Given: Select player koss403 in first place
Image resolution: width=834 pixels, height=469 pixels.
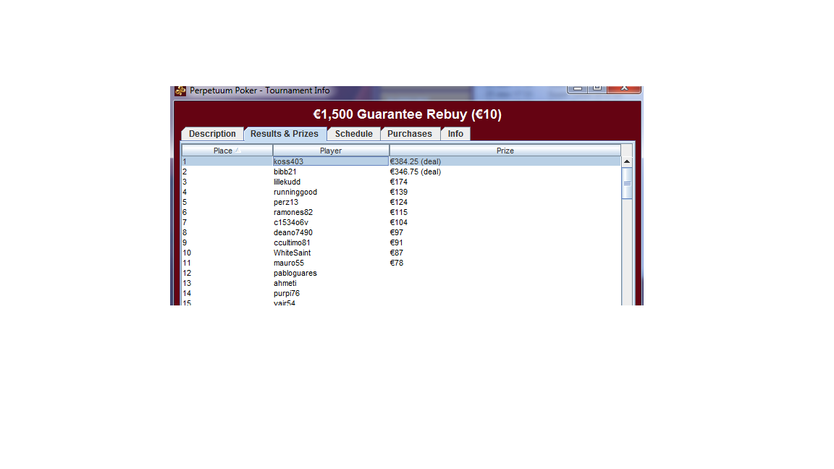Looking at the screenshot, I should coord(288,161).
